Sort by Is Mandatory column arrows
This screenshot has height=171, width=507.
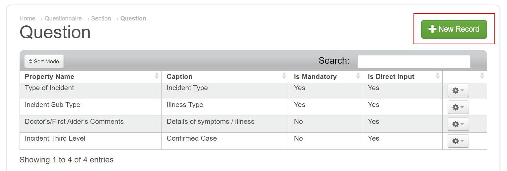(x=358, y=76)
